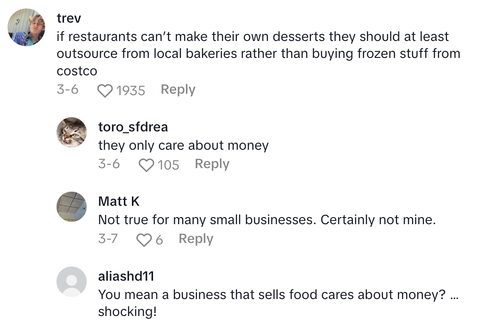The width and height of the screenshot is (487, 324).
Task: Like Matt K's reply using the heart
Action: pyautogui.click(x=143, y=240)
